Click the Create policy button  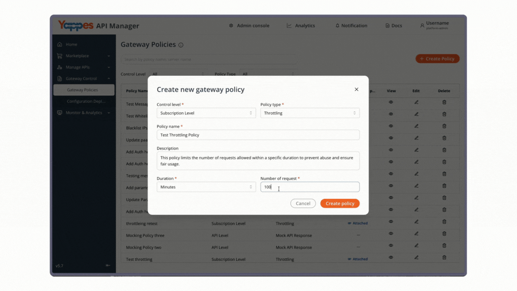(x=340, y=203)
